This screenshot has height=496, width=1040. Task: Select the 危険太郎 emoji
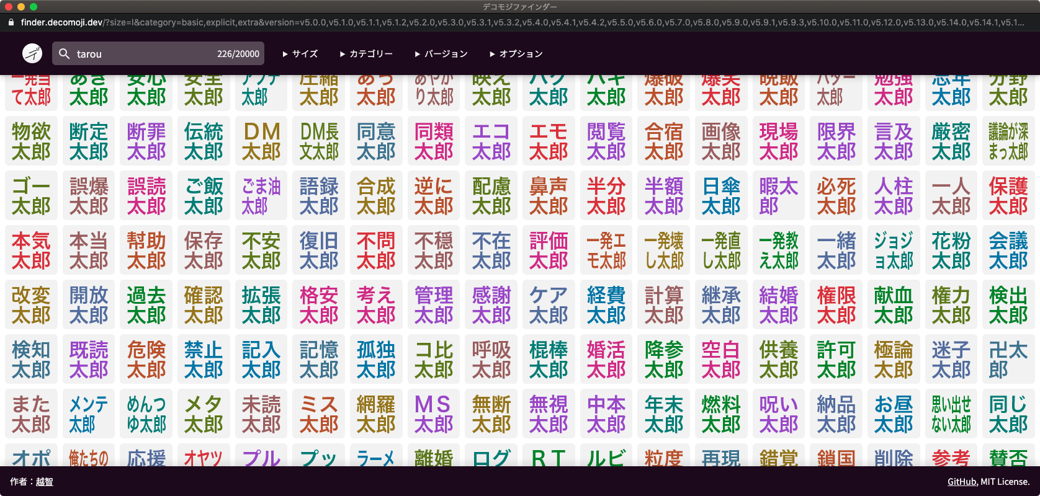pyautogui.click(x=146, y=360)
